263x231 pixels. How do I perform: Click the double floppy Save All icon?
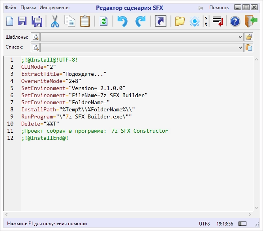(x=37, y=21)
